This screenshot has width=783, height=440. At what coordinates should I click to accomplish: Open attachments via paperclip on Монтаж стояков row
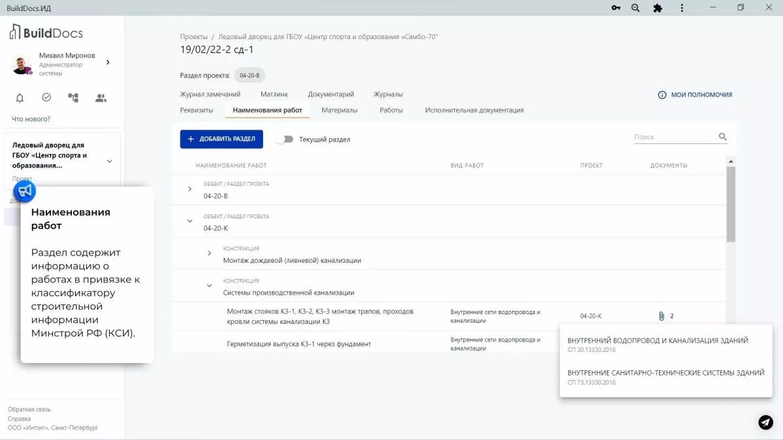coord(662,315)
